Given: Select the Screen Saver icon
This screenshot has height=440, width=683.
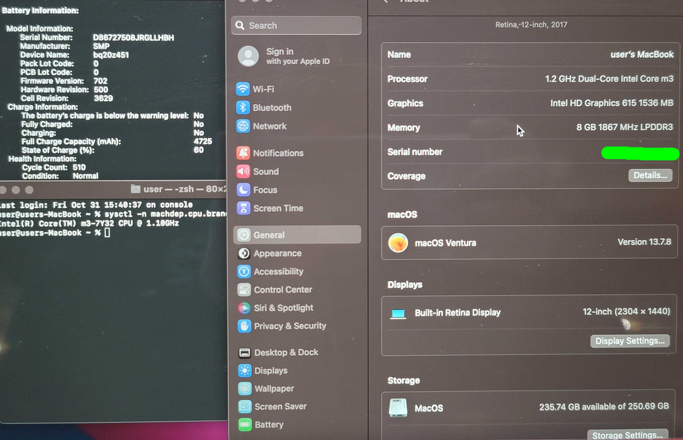Looking at the screenshot, I should 245,407.
